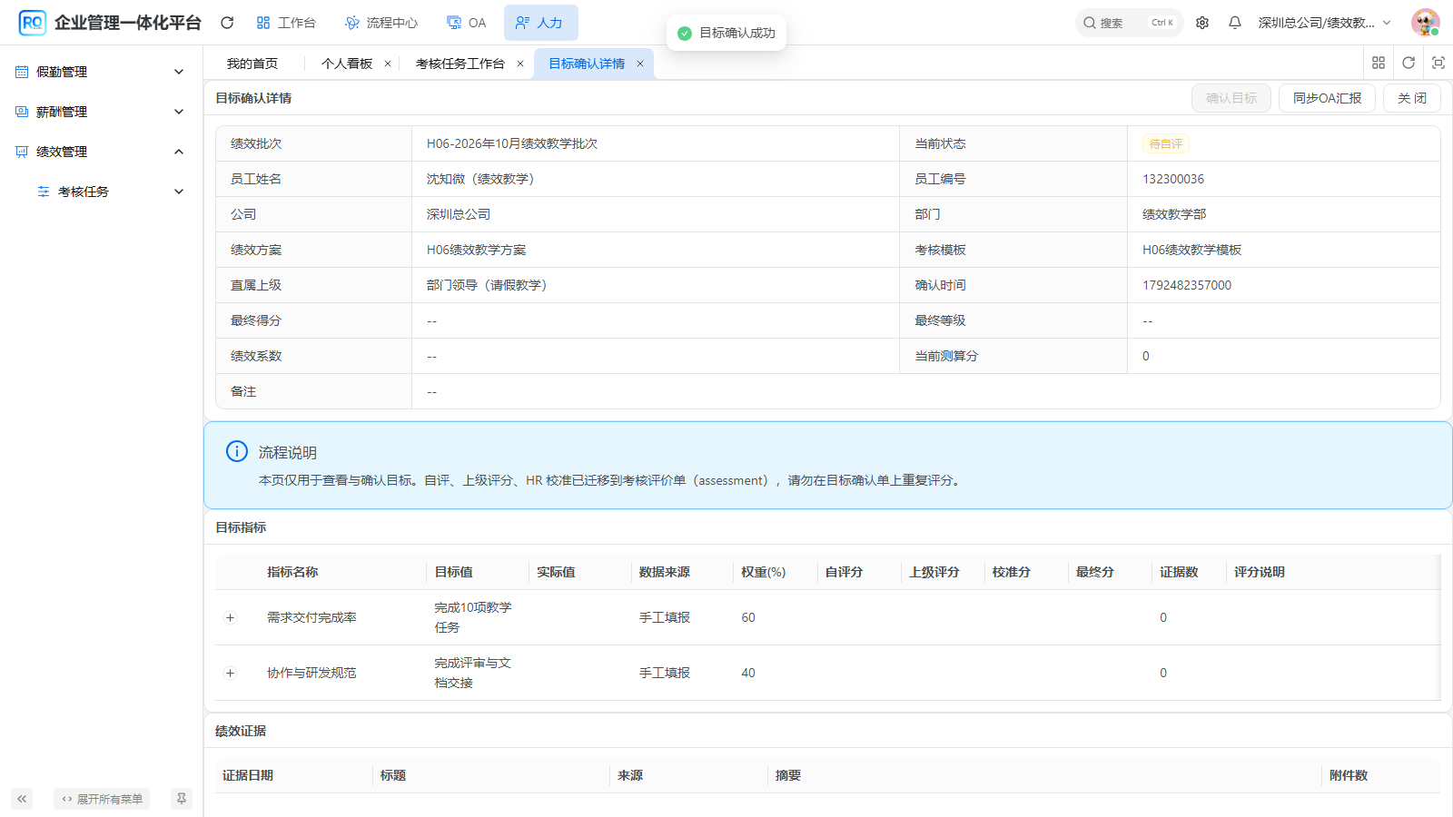
Task: Open the 工作台 top menu
Action: (286, 23)
